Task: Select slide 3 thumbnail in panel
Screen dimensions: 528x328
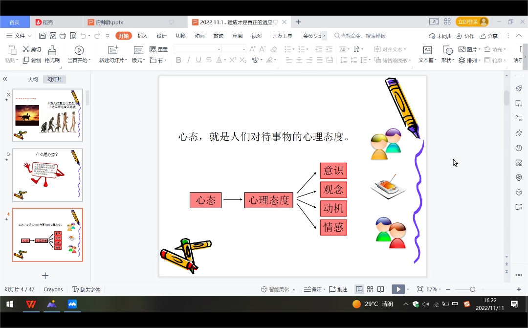Action: tap(47, 175)
